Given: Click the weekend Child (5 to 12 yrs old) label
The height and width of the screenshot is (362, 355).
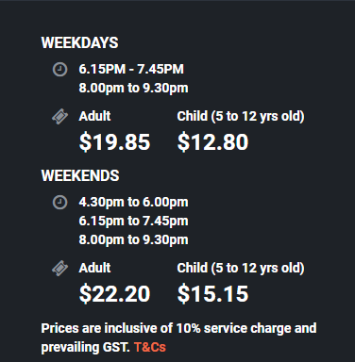Looking at the screenshot, I should 241,269.
